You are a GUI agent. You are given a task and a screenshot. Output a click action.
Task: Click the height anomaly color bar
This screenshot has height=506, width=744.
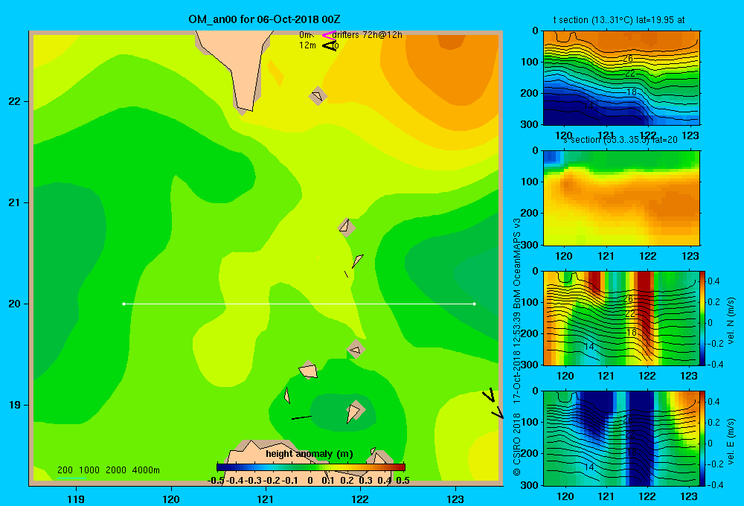point(311,467)
